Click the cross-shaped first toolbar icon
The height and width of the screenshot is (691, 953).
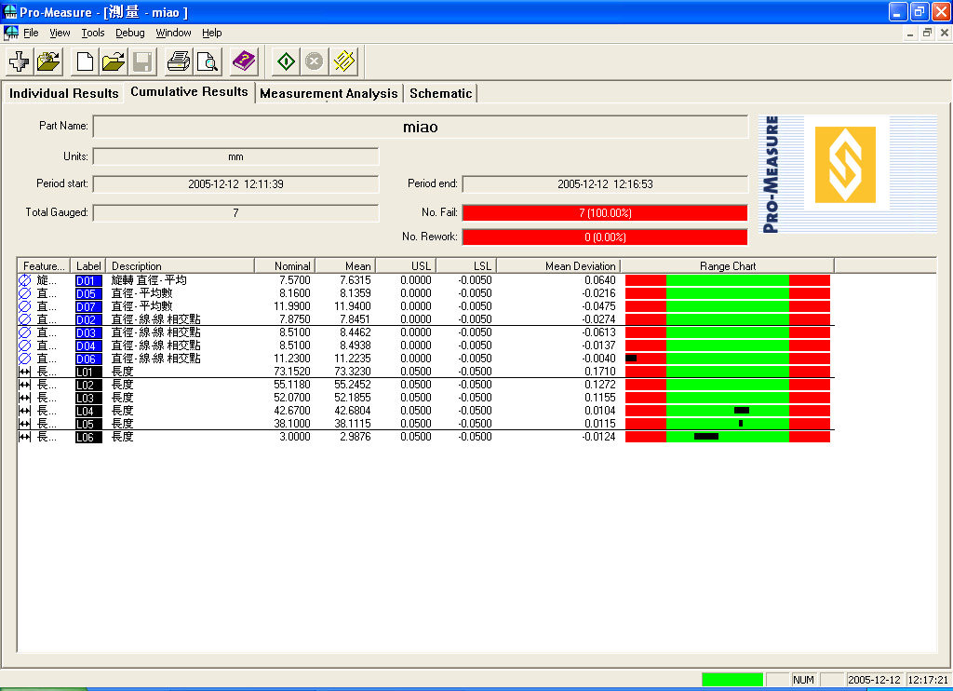tap(19, 62)
